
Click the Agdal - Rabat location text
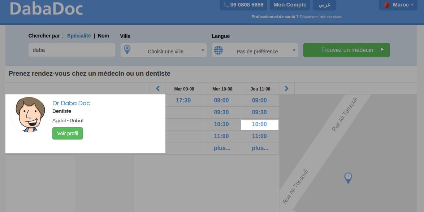tap(68, 121)
